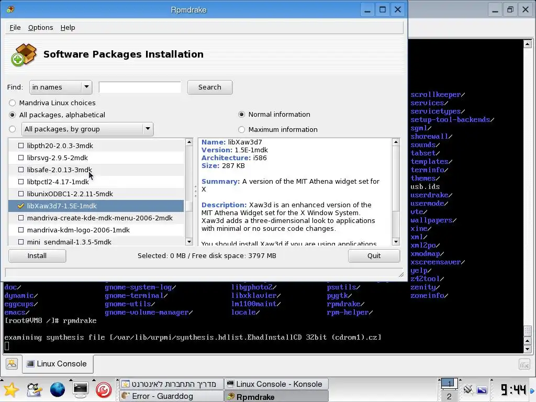Check the mandriva-kdm-logo-2006-1mdk package box
Viewport: 536px width, 402px height.
pyautogui.click(x=21, y=230)
